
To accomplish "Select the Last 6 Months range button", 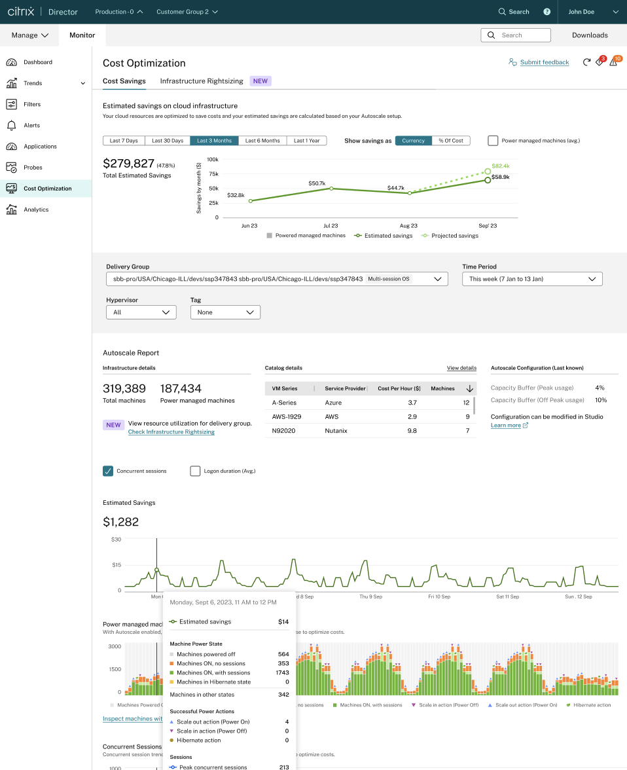I will click(262, 141).
